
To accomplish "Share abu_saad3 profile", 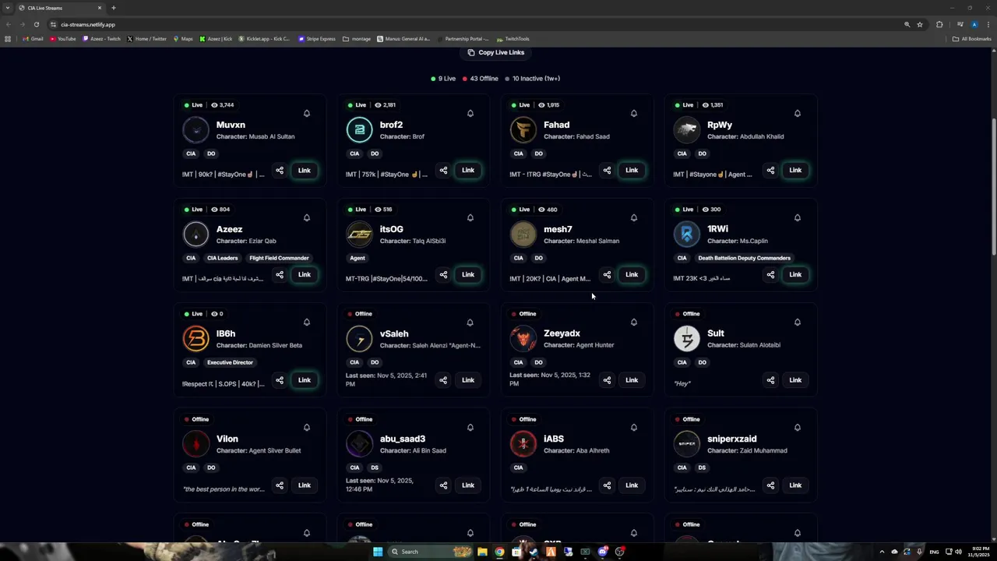I will [443, 485].
